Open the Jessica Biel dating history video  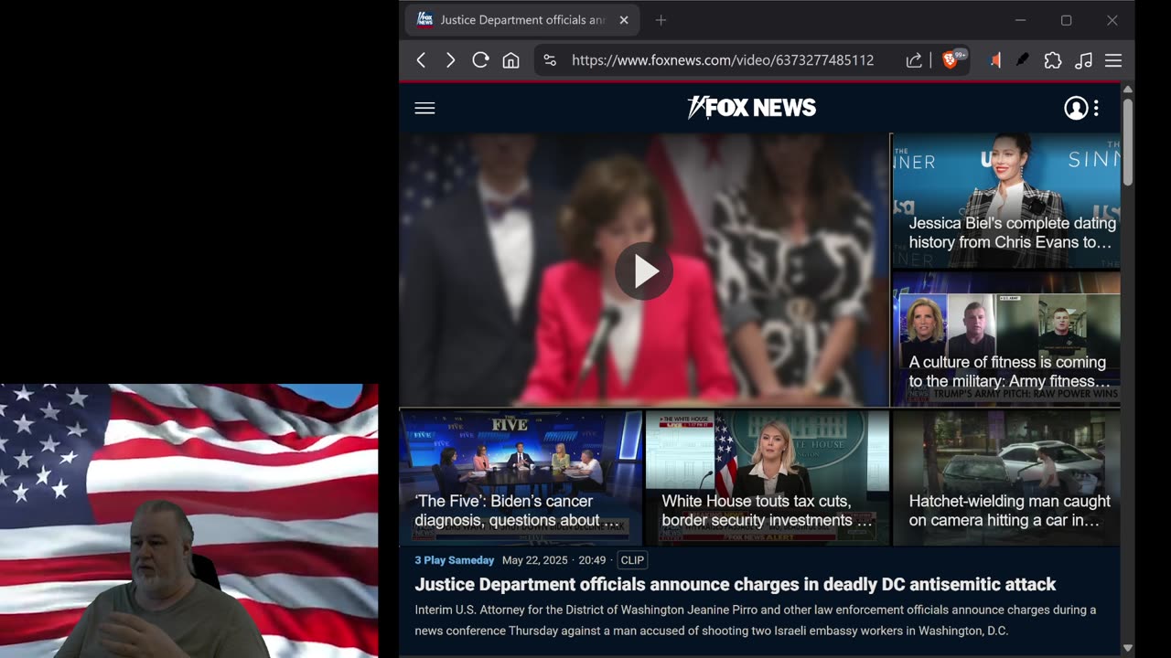click(x=1006, y=201)
